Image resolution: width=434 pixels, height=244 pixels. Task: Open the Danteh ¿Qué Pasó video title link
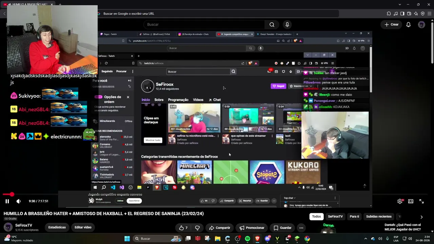pos(403,227)
